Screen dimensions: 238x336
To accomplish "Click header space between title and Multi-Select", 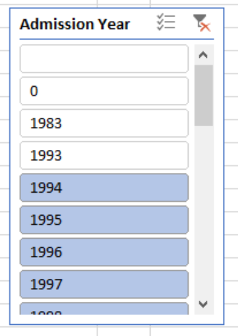I will click(x=143, y=24).
